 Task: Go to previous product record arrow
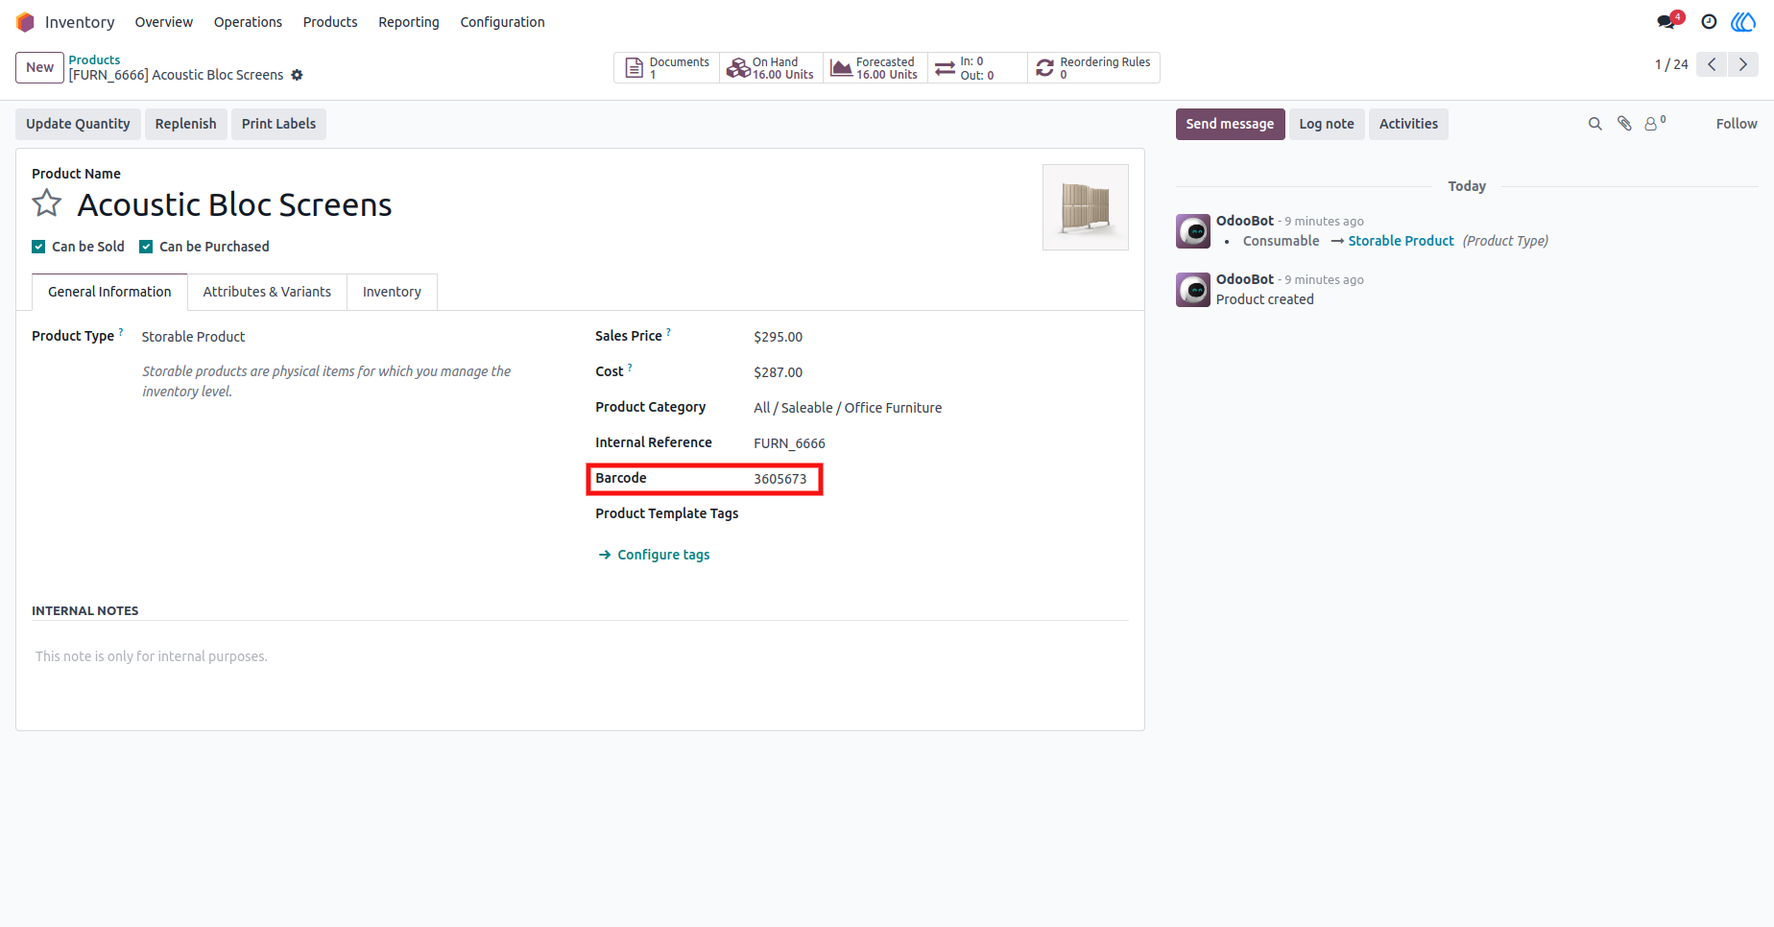[x=1712, y=64]
